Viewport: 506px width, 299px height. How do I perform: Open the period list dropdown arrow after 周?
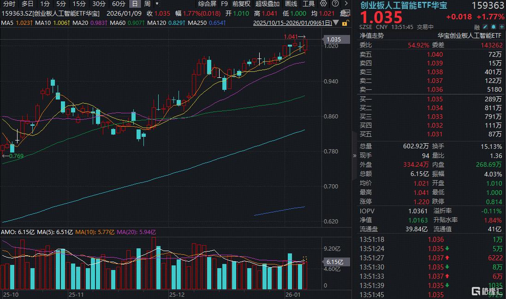tap(157, 4)
